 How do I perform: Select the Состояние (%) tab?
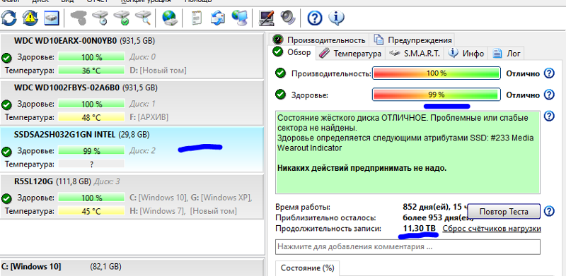(x=308, y=268)
